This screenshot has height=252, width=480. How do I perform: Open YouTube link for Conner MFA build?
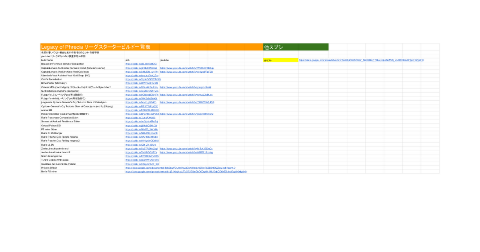pyautogui.click(x=186, y=87)
